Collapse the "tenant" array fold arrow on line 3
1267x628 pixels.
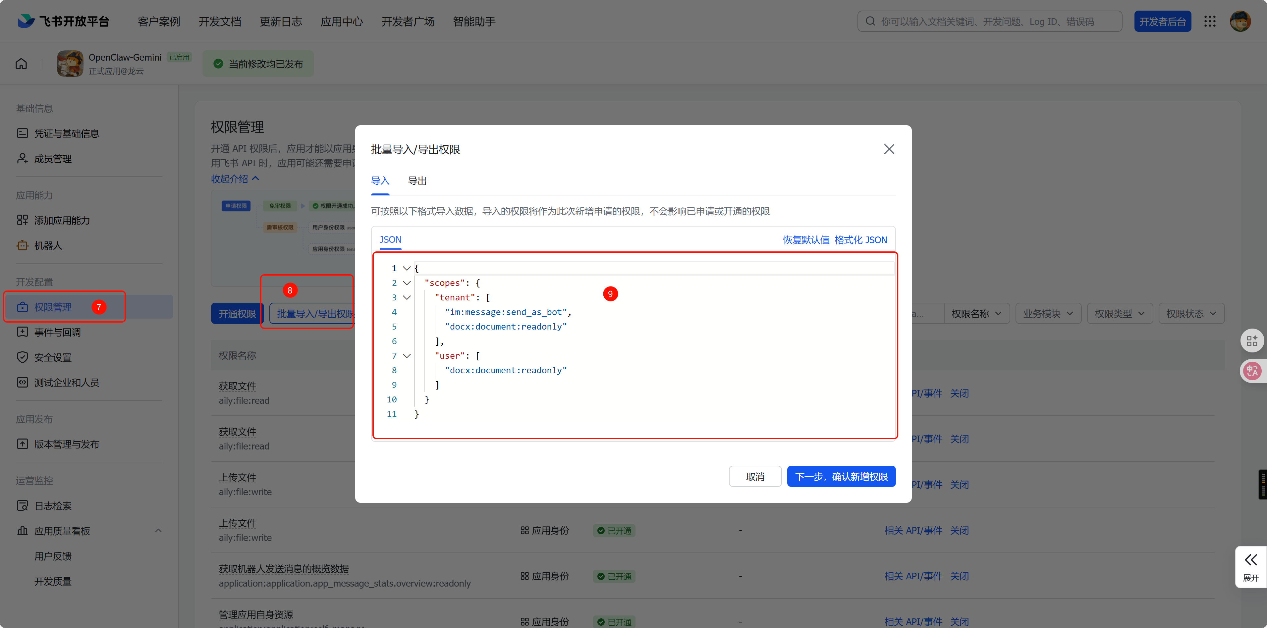[407, 297]
